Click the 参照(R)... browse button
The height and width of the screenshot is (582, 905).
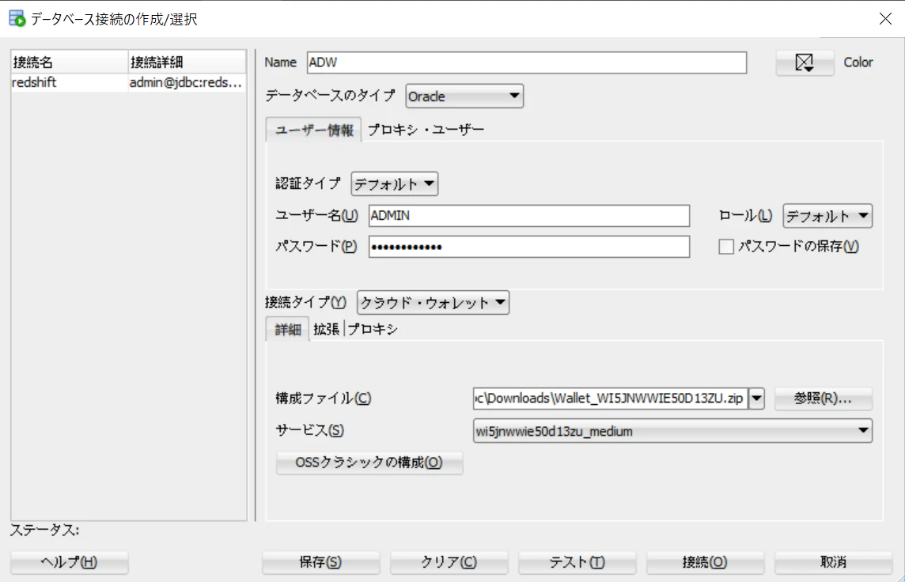coord(823,398)
